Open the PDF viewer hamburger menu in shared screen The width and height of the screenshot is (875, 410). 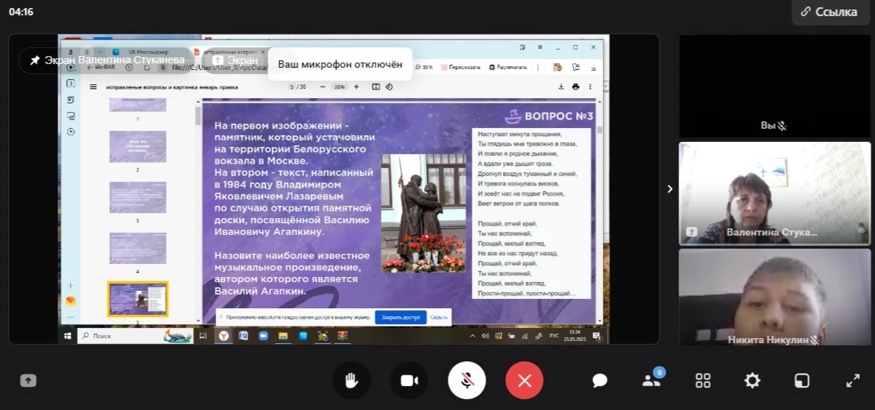pyautogui.click(x=92, y=87)
